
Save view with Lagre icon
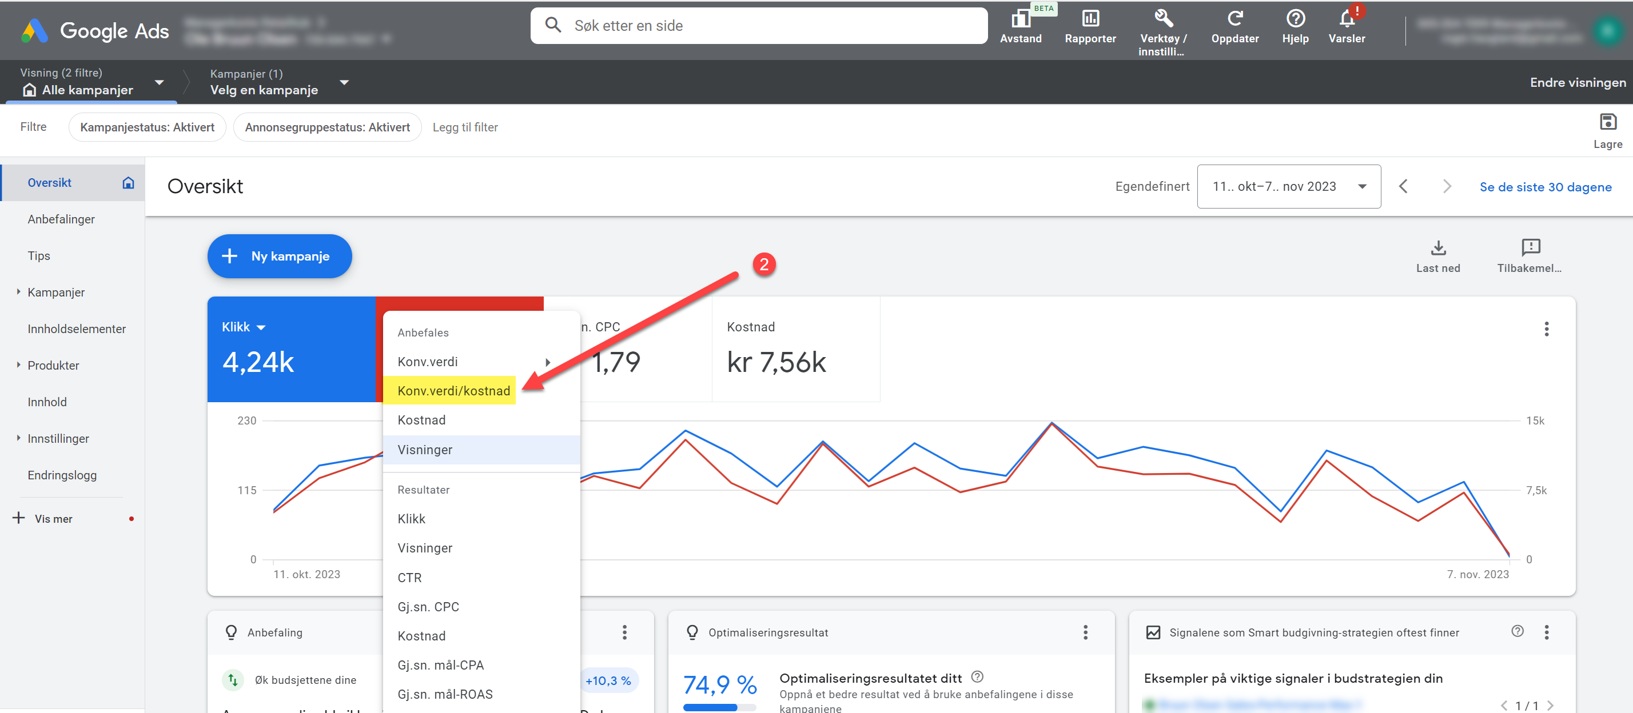pyautogui.click(x=1607, y=122)
